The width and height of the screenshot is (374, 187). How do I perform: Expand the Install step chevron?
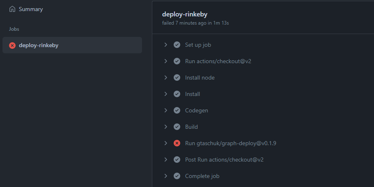166,94
